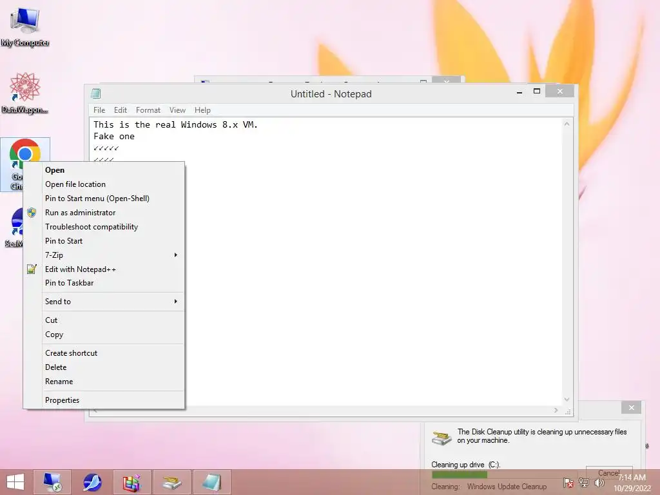Cancel the Disk Cleanup operation
The image size is (660, 495).
609,472
